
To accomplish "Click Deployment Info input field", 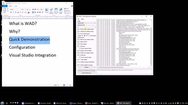I will pyautogui.click(x=86, y=27).
